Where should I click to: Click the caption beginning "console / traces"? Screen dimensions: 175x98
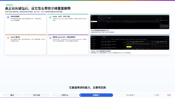point(101,51)
